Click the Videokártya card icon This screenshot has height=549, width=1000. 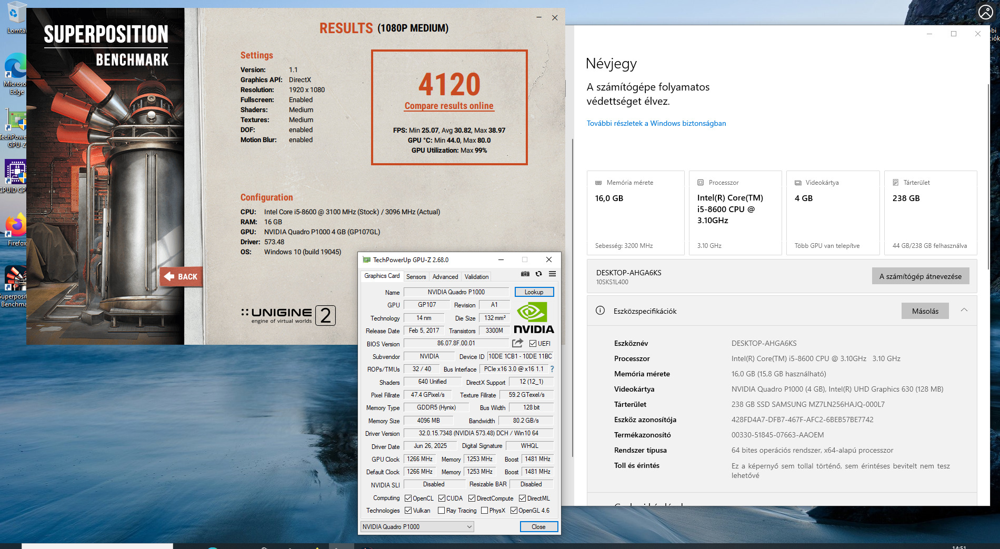798,183
